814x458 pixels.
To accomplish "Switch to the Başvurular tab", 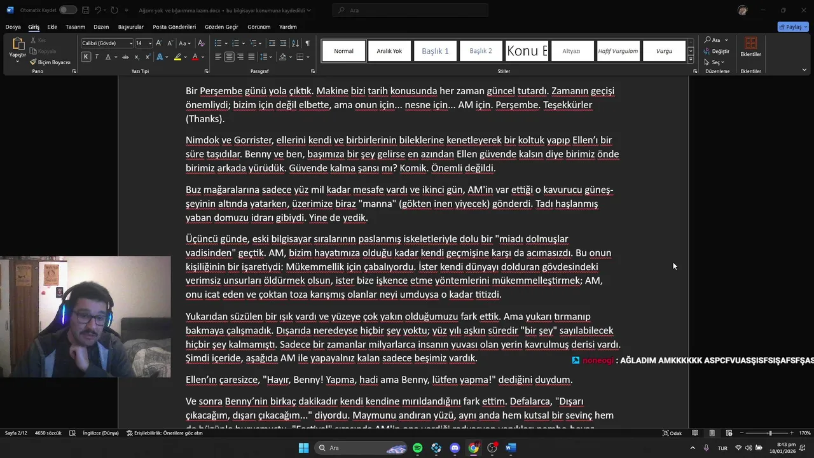I will coord(131,27).
